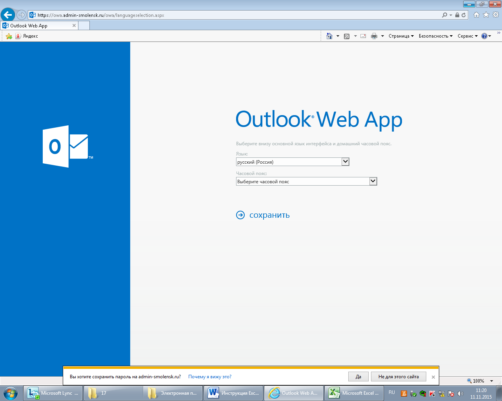
Task: Click Да to save the password
Action: coord(358,377)
